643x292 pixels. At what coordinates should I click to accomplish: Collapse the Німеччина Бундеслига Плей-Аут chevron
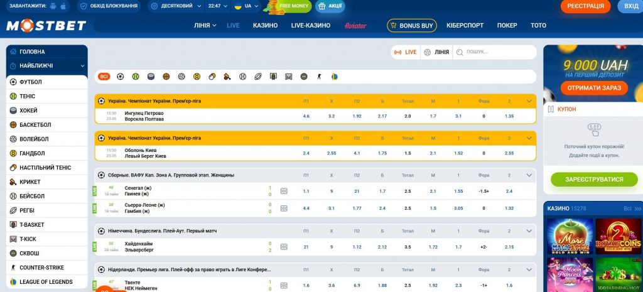pos(529,231)
